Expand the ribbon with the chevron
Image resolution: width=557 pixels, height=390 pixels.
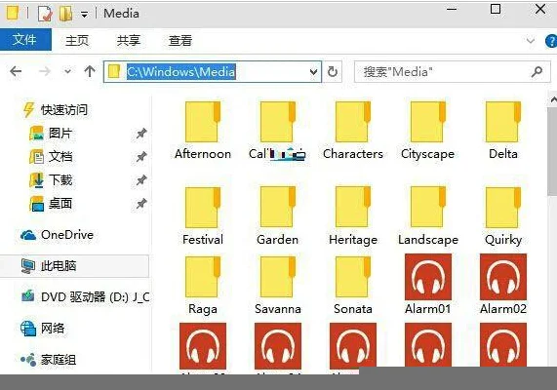[x=531, y=41]
